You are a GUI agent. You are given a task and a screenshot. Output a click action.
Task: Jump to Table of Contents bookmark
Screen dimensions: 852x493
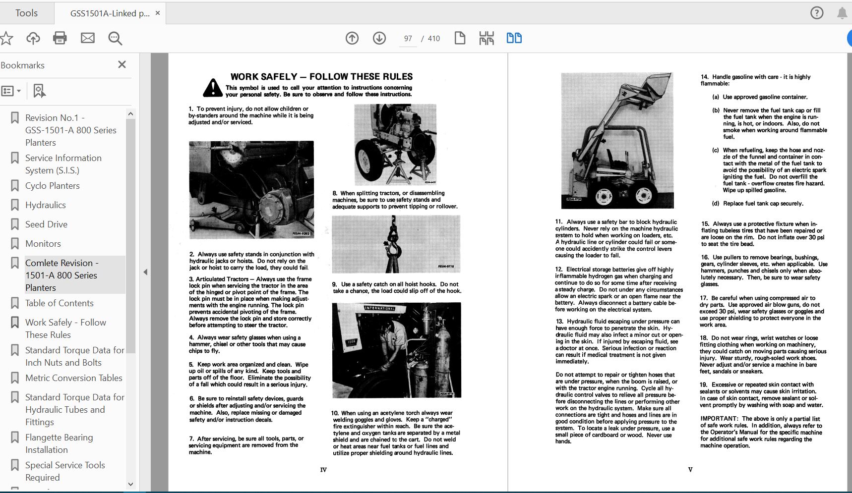(59, 303)
